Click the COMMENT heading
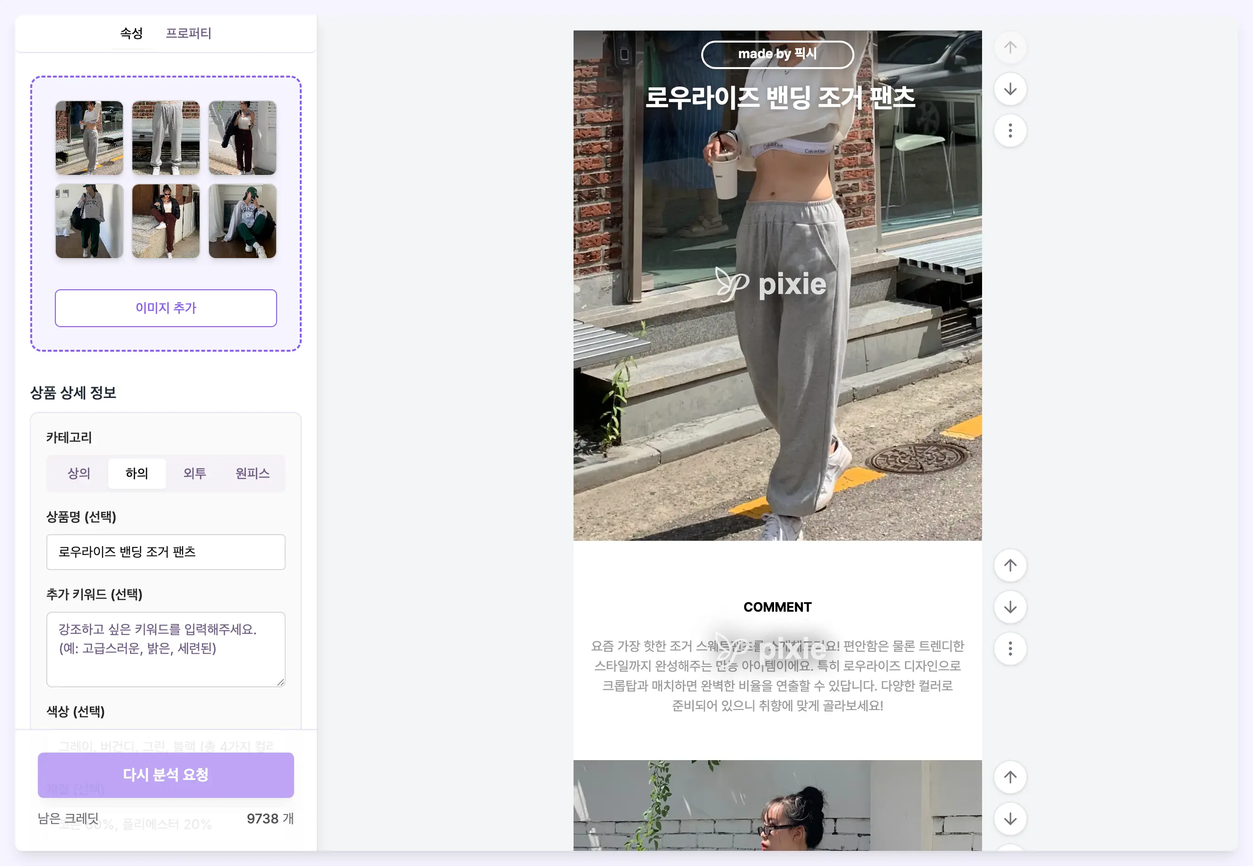The height and width of the screenshot is (866, 1253). click(777, 607)
